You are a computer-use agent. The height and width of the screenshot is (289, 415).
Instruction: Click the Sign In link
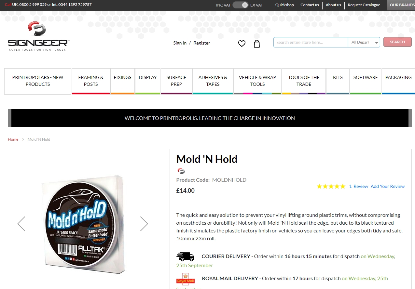[180, 43]
